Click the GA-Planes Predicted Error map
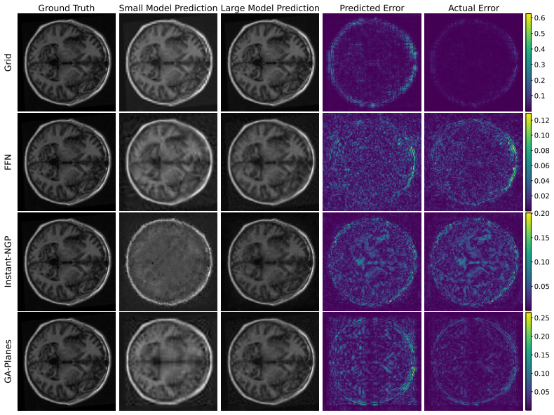 (x=372, y=361)
